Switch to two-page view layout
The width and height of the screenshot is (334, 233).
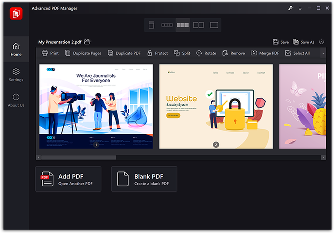(198, 25)
